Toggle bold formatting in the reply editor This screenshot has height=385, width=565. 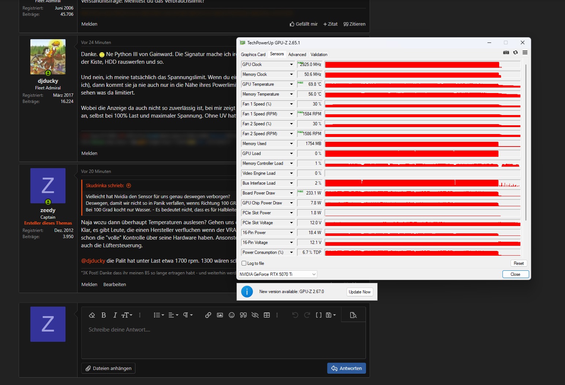104,315
